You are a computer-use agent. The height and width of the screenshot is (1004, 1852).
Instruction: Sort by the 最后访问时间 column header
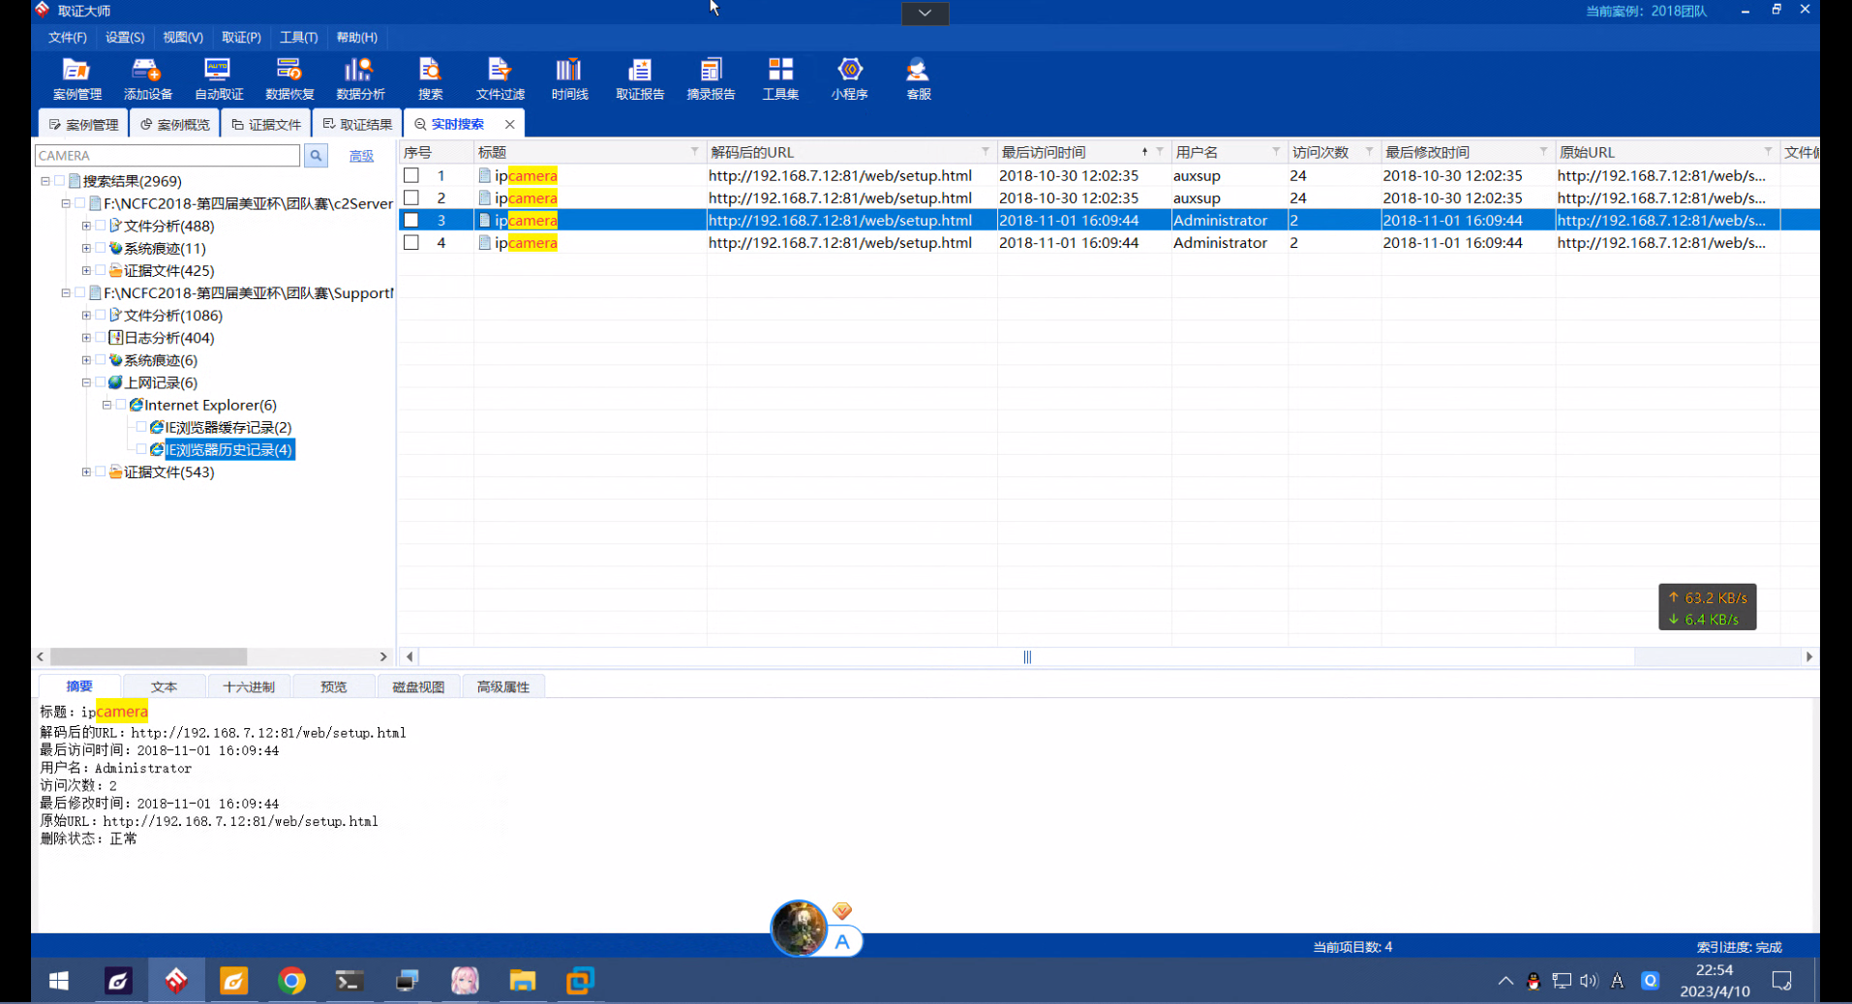point(1043,152)
